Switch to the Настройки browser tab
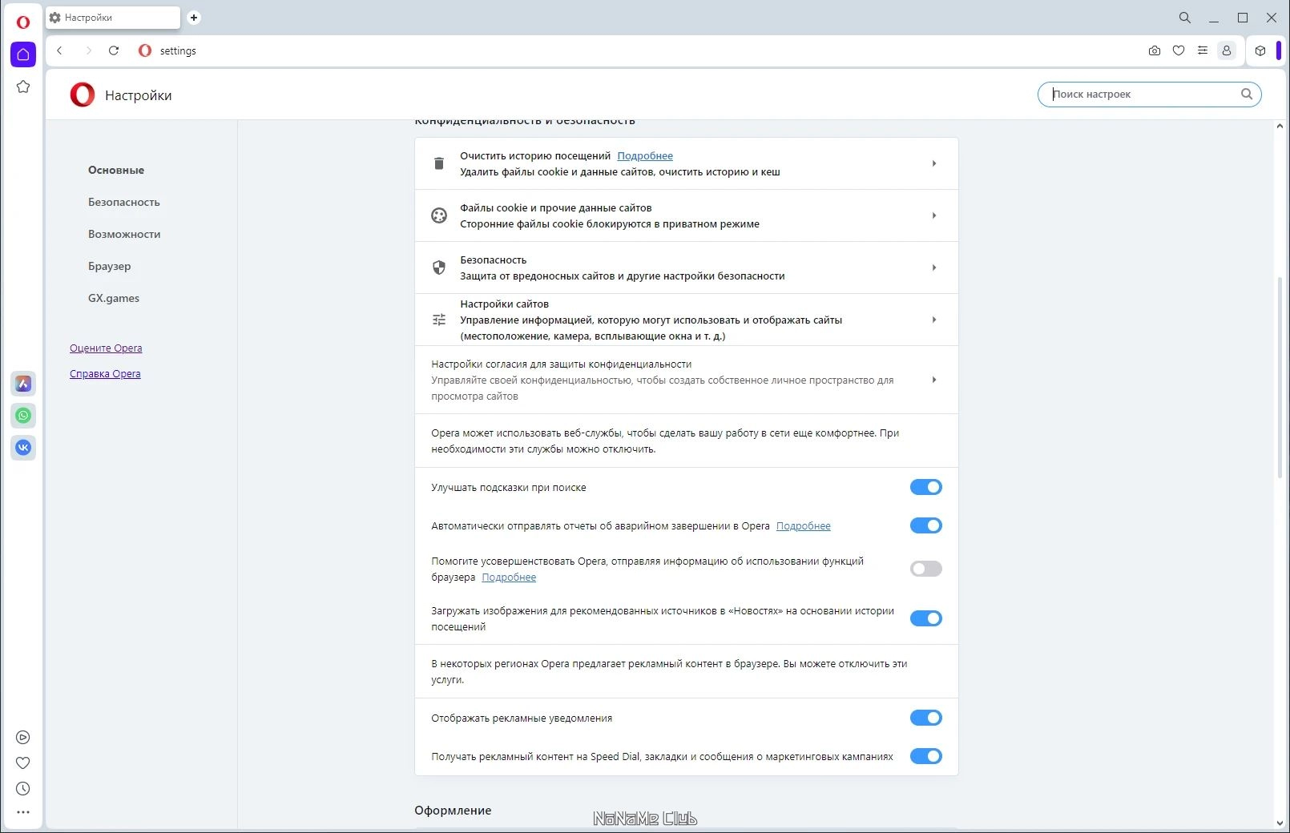The width and height of the screenshot is (1290, 833). tap(113, 18)
